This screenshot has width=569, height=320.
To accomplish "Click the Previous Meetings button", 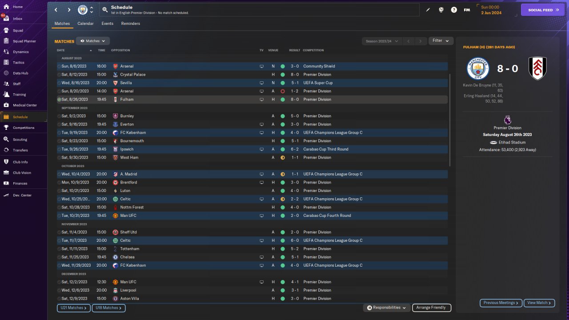I will [x=501, y=303].
